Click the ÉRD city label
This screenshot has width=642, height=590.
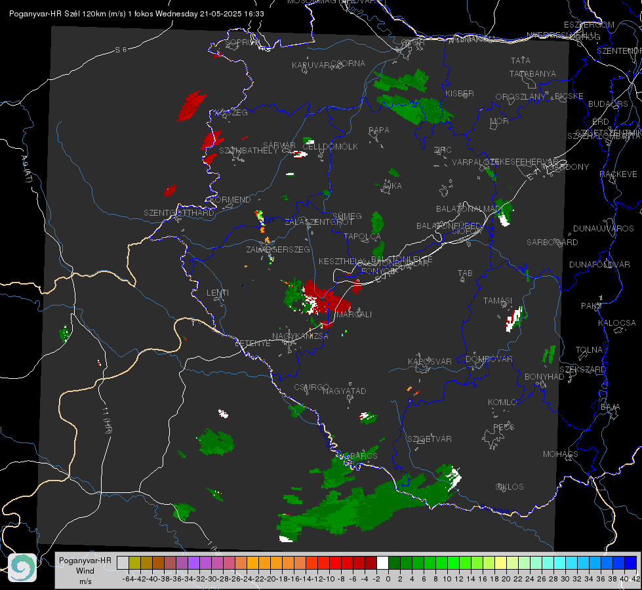[601, 121]
